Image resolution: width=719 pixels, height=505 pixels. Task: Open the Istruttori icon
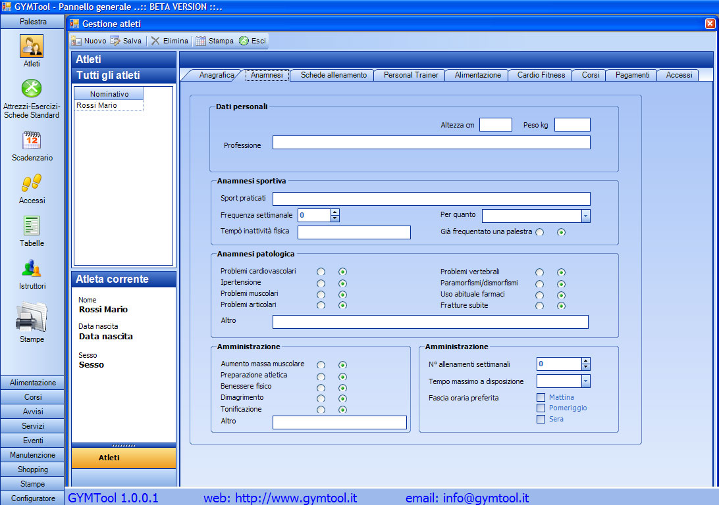click(32, 269)
